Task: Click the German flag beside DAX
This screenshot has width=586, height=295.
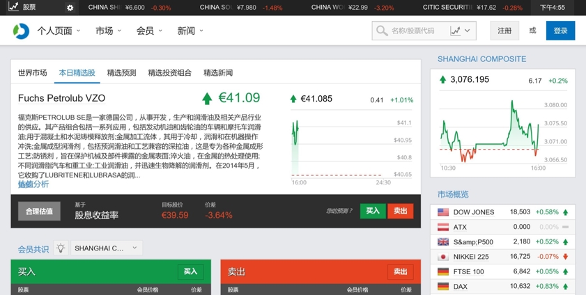Action: [443, 287]
